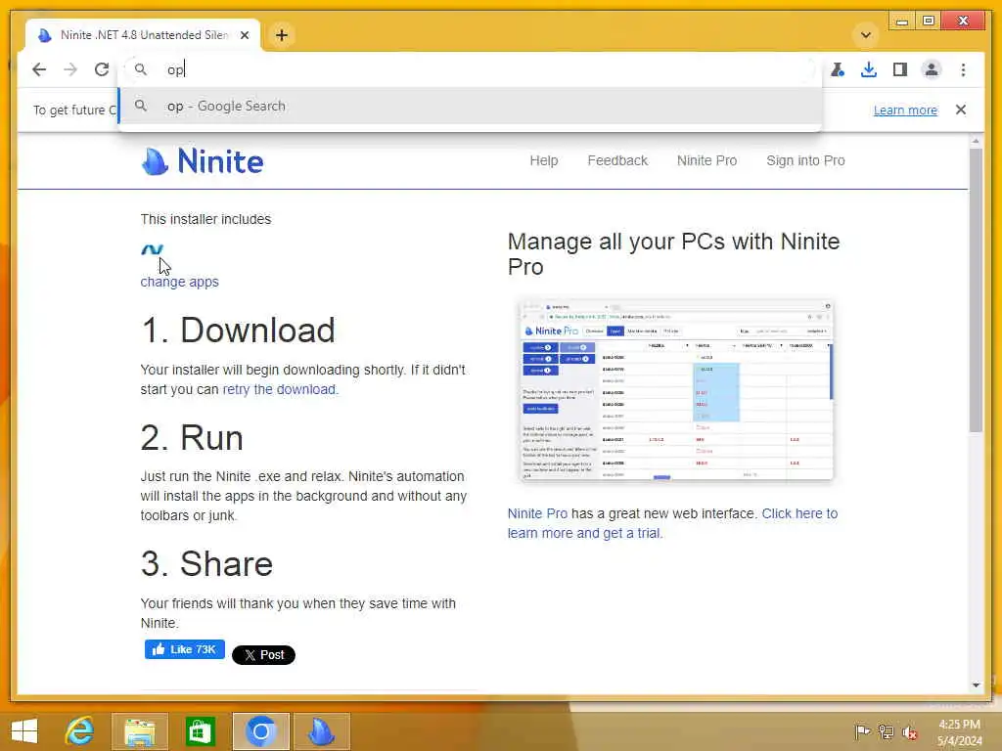The width and height of the screenshot is (1002, 751).
Task: Select 'op - Google Search' suggestion
Action: tap(470, 106)
